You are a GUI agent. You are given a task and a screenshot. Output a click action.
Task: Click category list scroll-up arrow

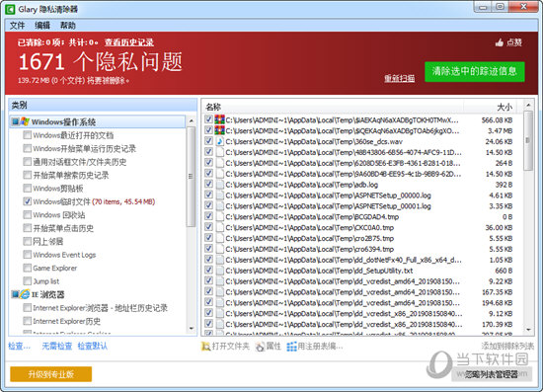[192, 120]
